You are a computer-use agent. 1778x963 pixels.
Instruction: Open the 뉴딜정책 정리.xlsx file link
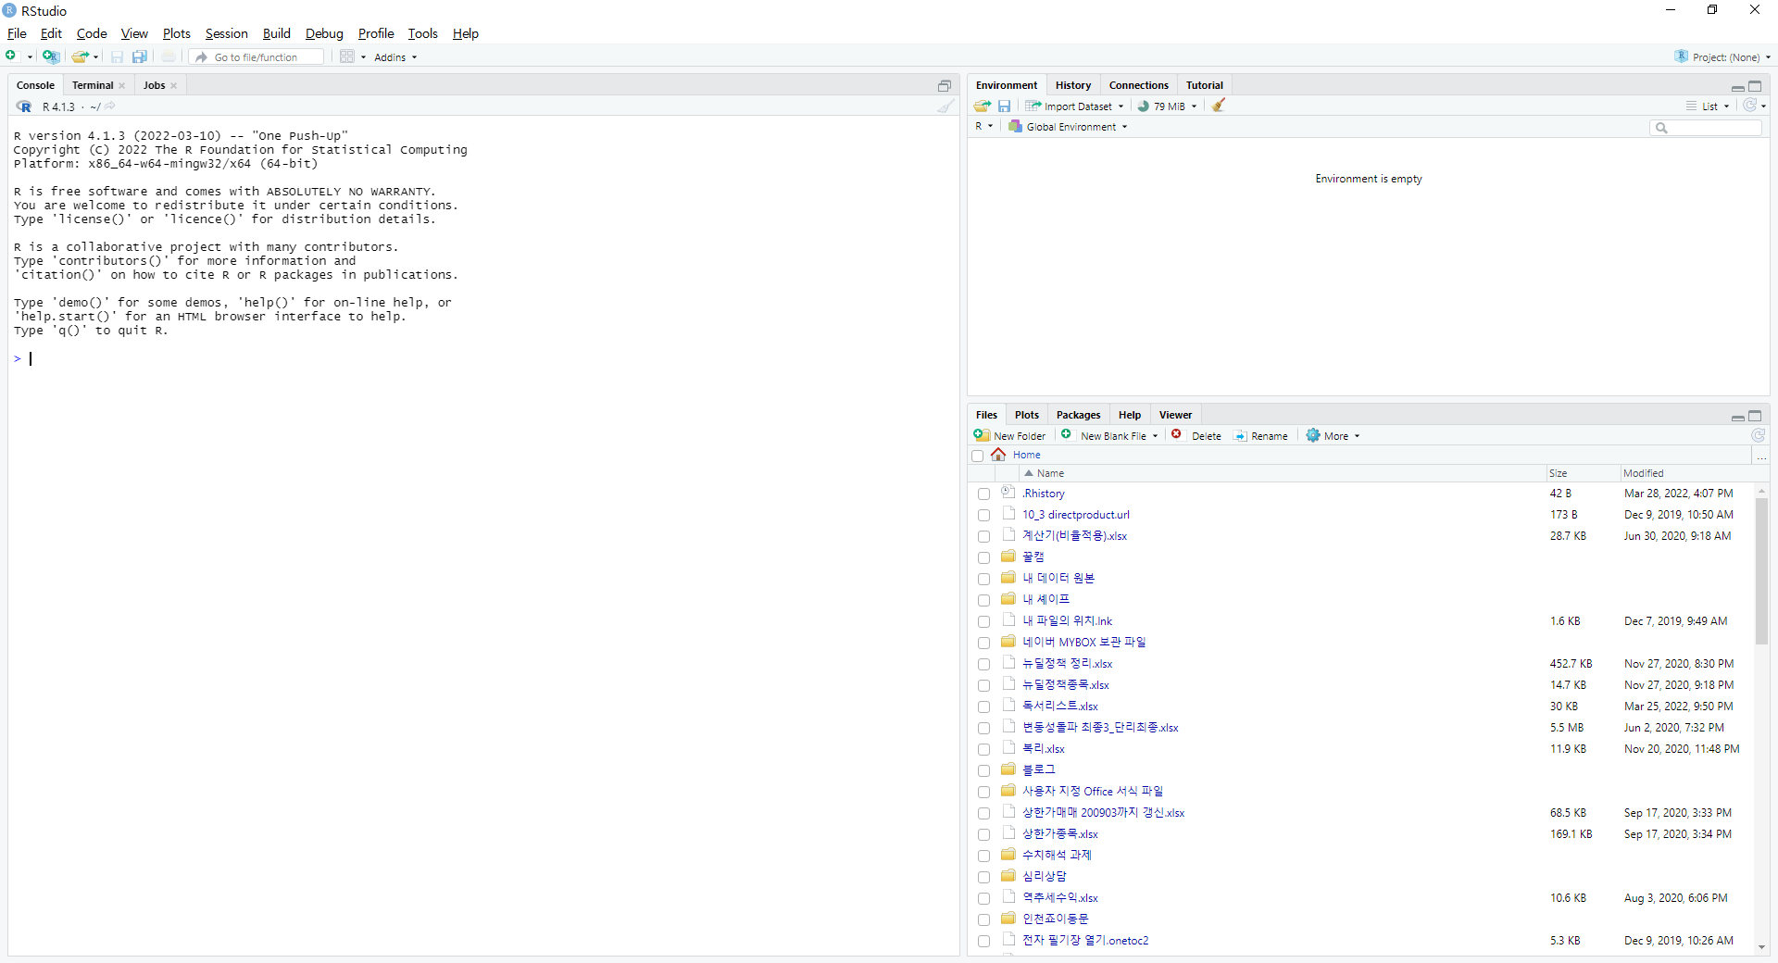(x=1068, y=664)
